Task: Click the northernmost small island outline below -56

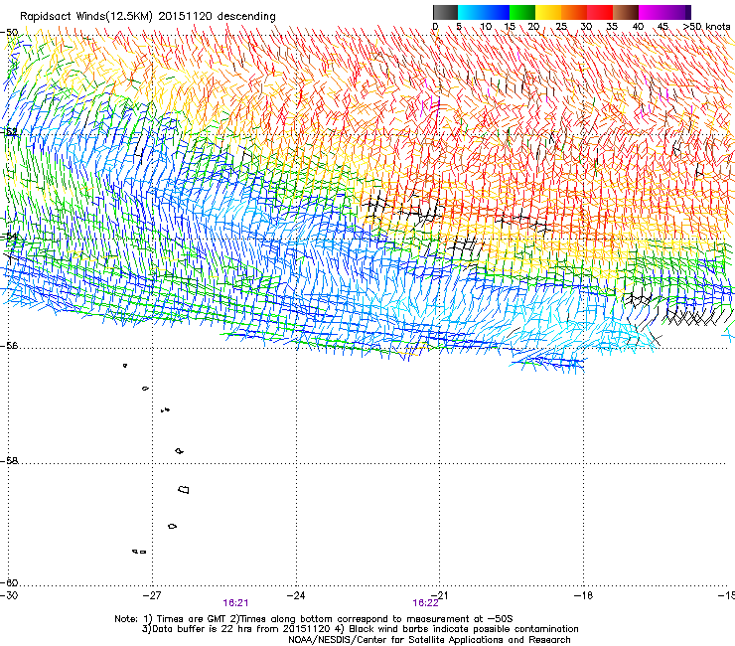Action: tap(125, 365)
